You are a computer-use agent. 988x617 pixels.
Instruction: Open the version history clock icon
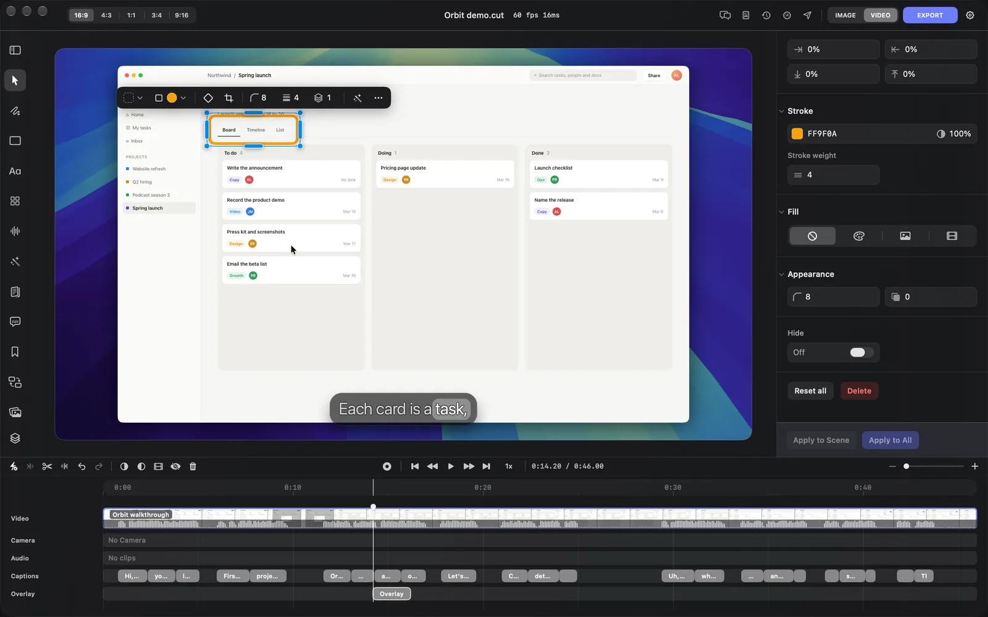[x=766, y=15]
